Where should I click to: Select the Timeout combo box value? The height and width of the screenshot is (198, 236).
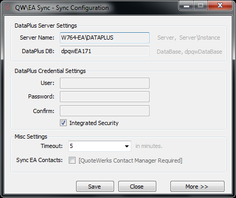(x=100, y=146)
